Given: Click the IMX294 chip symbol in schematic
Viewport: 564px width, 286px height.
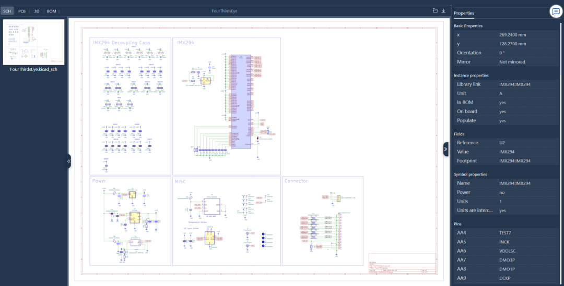Looking at the screenshot, I should coord(241,102).
